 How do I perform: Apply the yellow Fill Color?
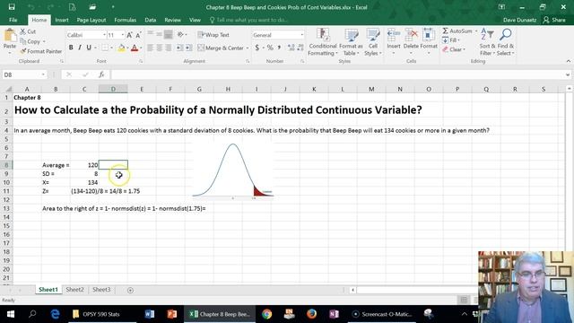pos(121,48)
